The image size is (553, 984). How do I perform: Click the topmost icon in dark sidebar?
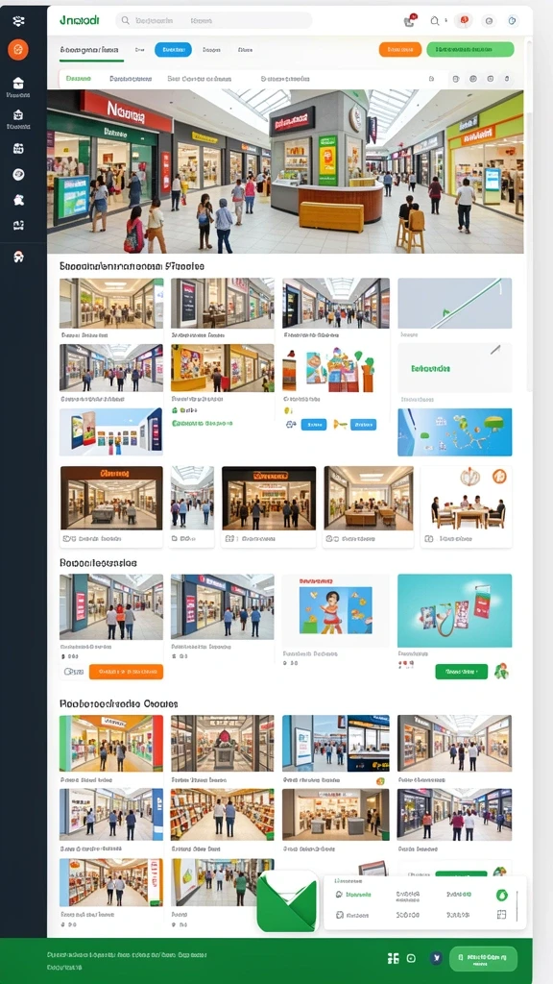click(x=18, y=21)
